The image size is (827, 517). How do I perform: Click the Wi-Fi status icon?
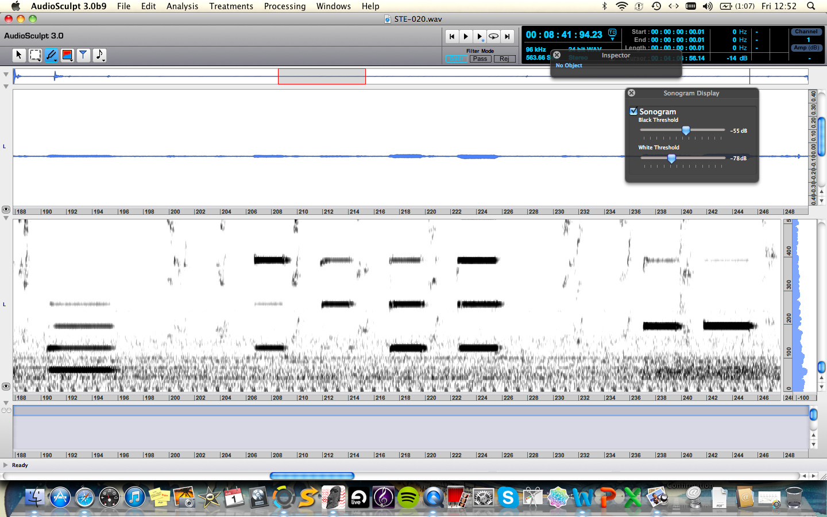click(621, 6)
